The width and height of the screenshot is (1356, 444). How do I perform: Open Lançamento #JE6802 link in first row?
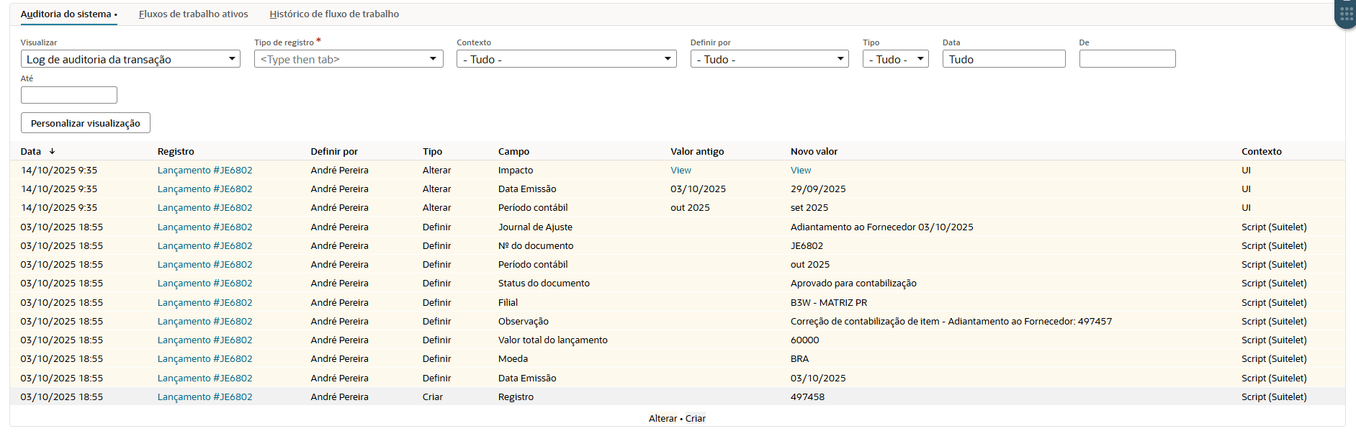click(x=205, y=171)
